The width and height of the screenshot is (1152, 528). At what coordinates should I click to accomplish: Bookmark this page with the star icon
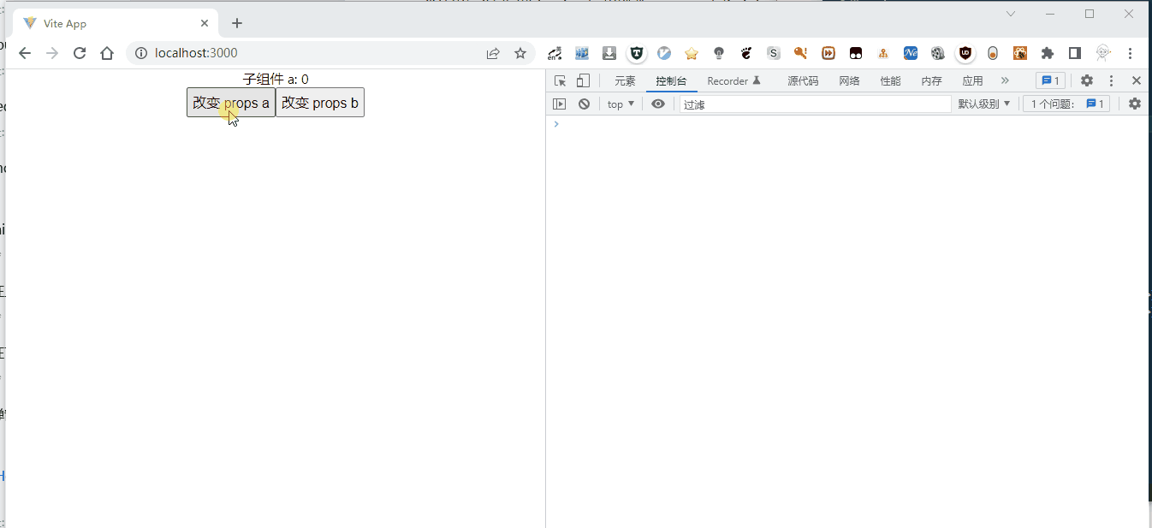point(520,53)
